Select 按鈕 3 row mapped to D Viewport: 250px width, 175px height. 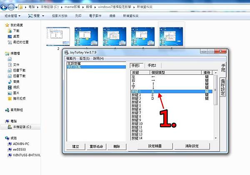click(172, 99)
